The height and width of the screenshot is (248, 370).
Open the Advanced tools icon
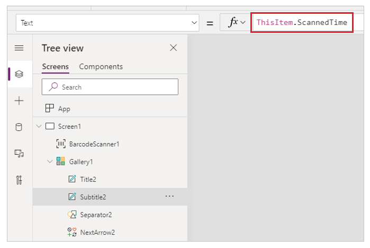[x=19, y=180]
